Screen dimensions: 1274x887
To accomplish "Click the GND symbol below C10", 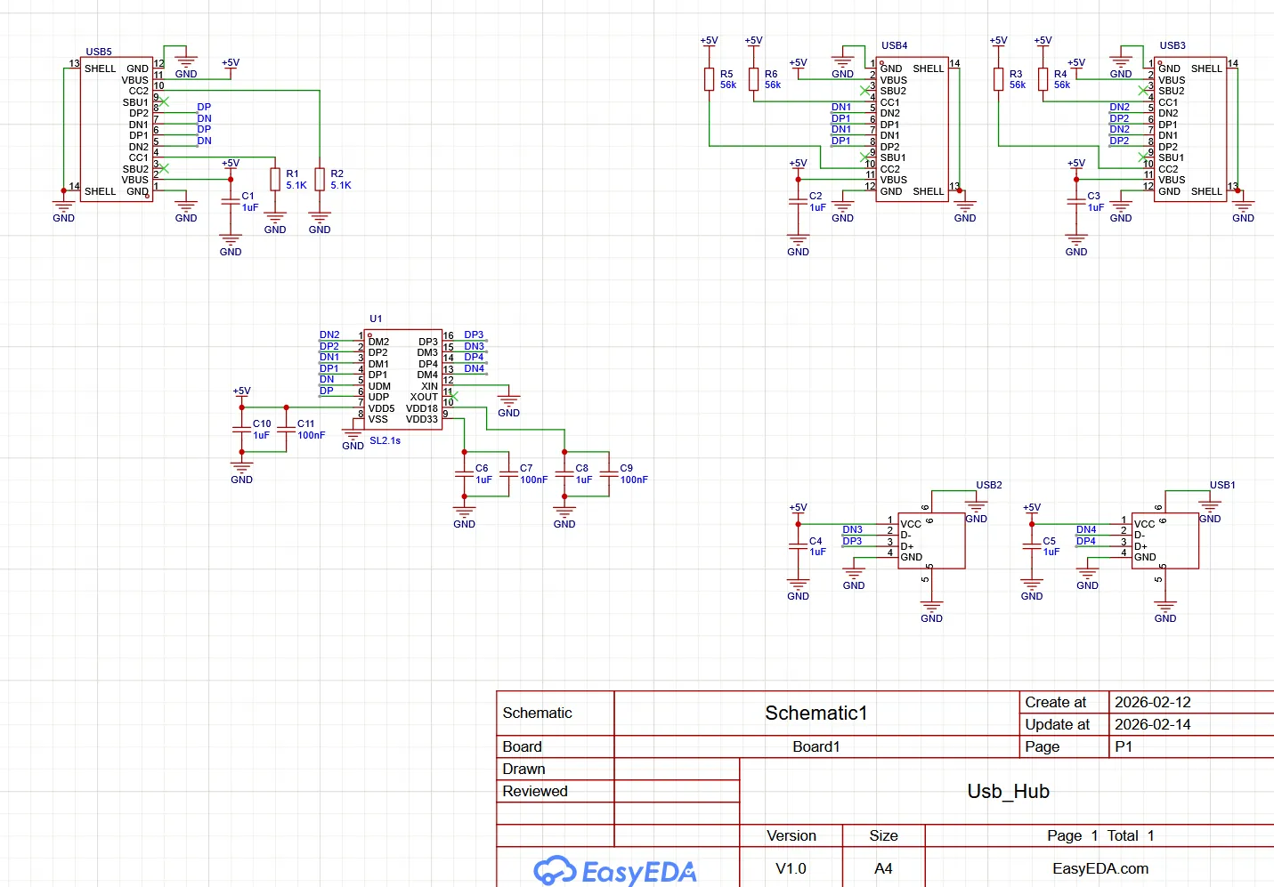I will point(241,472).
